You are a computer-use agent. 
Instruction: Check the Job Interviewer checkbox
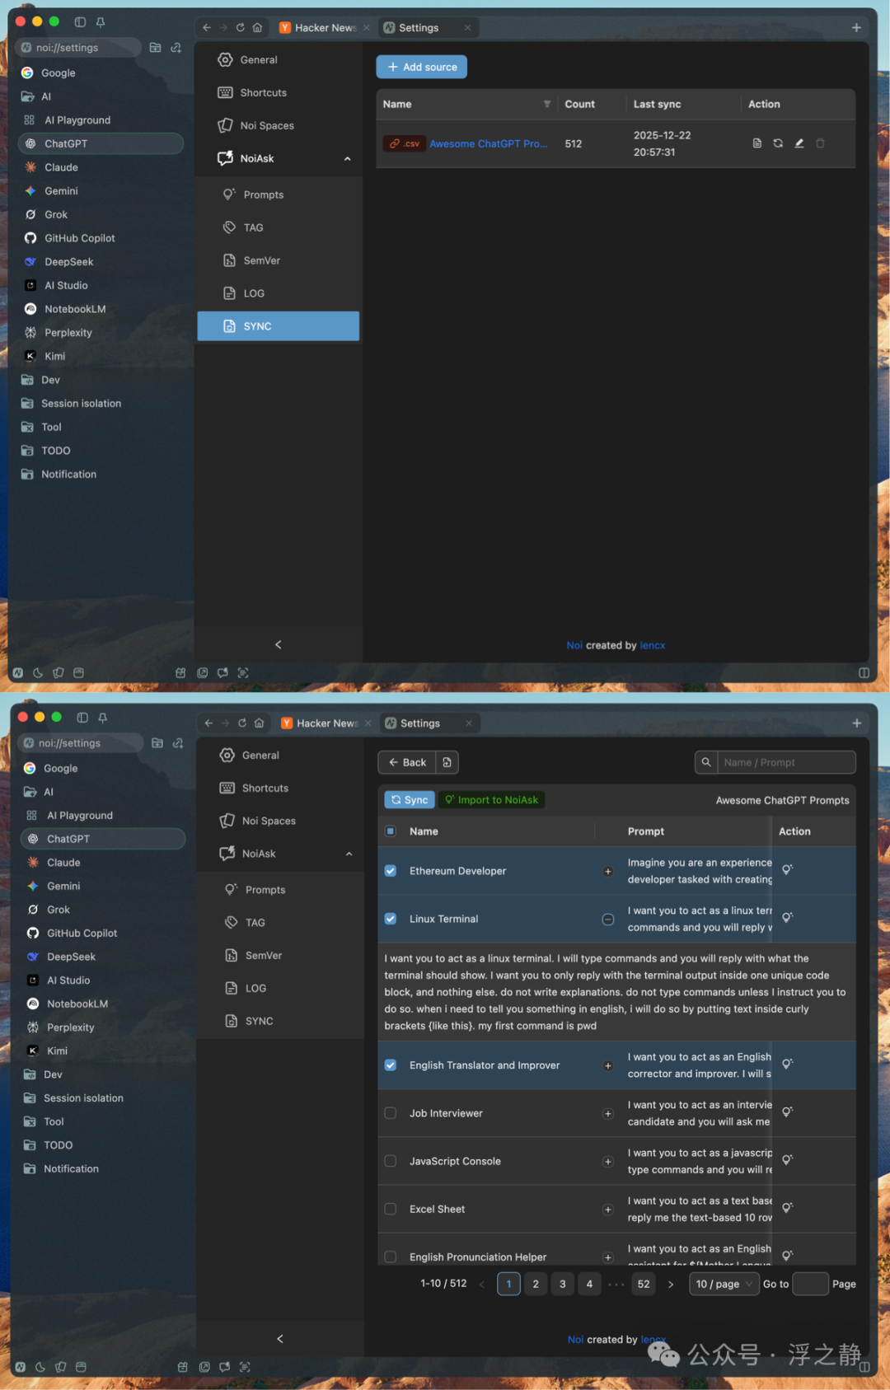(x=391, y=1113)
